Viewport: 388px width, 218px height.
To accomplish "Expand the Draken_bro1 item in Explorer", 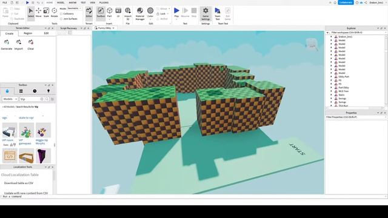I will click(332, 36).
